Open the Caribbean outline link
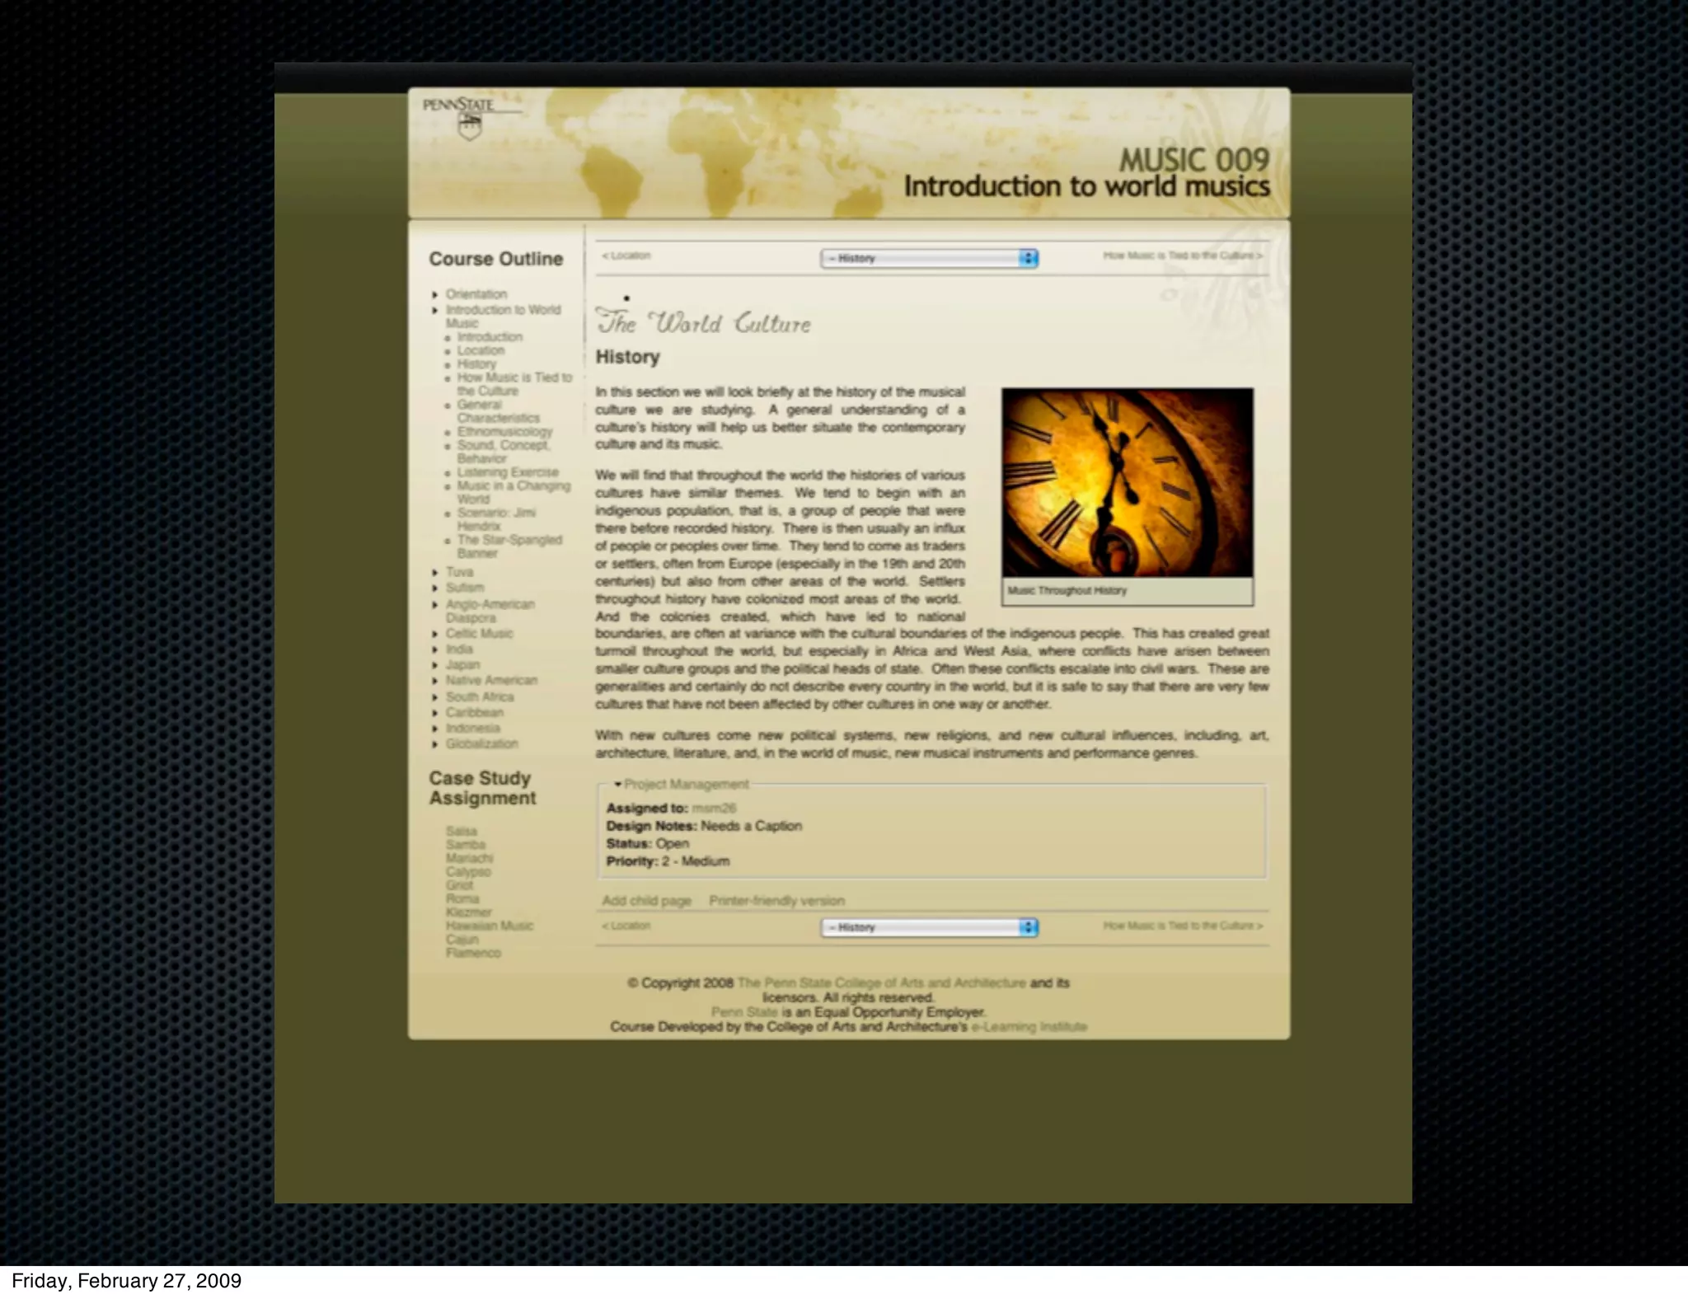This screenshot has height=1299, width=1688. (475, 712)
